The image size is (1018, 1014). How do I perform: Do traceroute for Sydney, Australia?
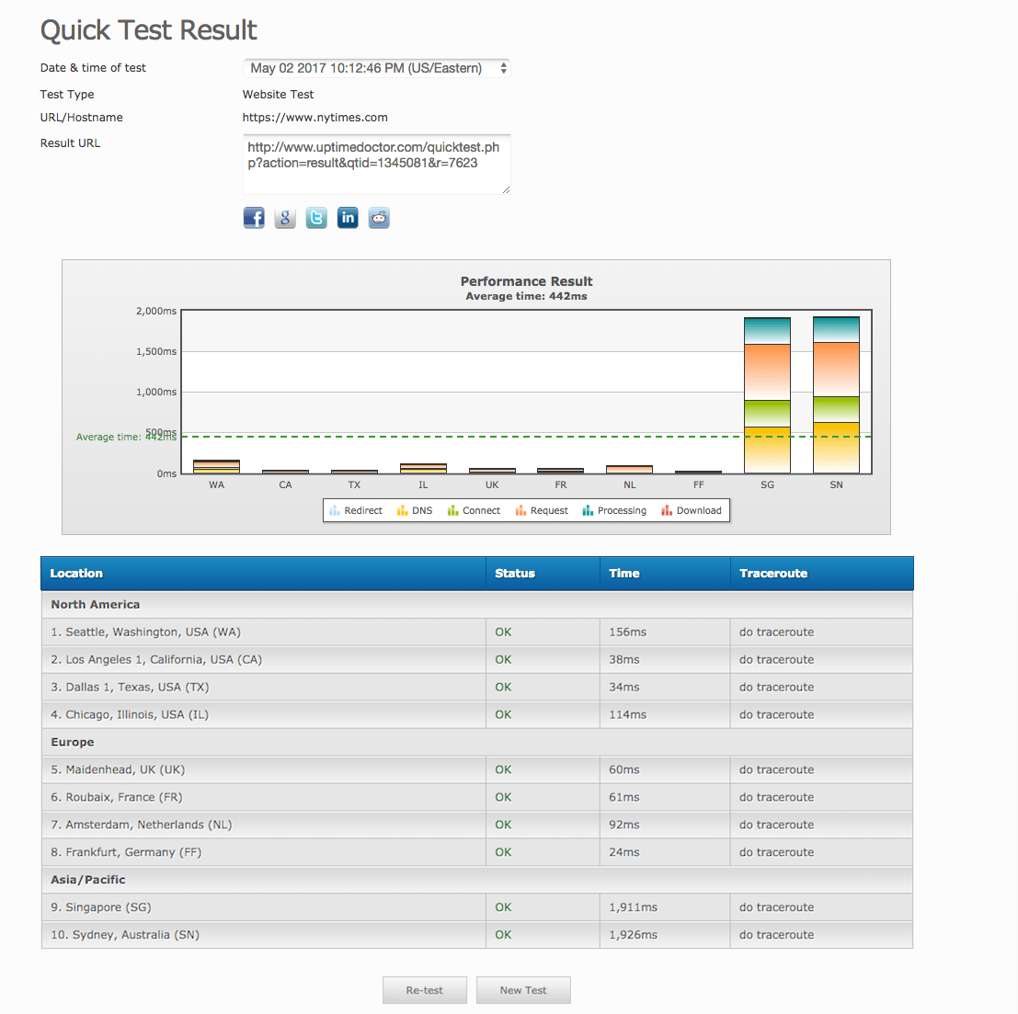pyautogui.click(x=776, y=935)
